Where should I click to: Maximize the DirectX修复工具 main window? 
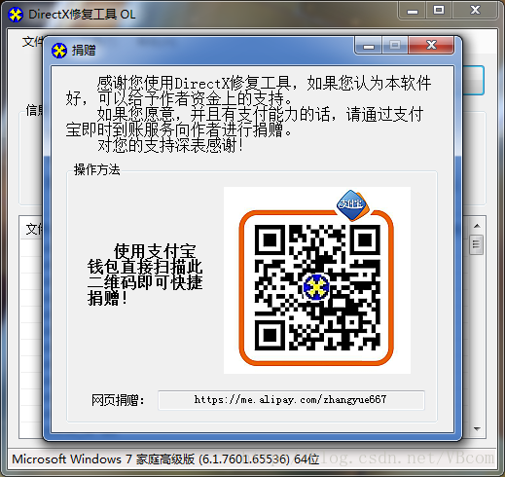pyautogui.click(x=439, y=11)
